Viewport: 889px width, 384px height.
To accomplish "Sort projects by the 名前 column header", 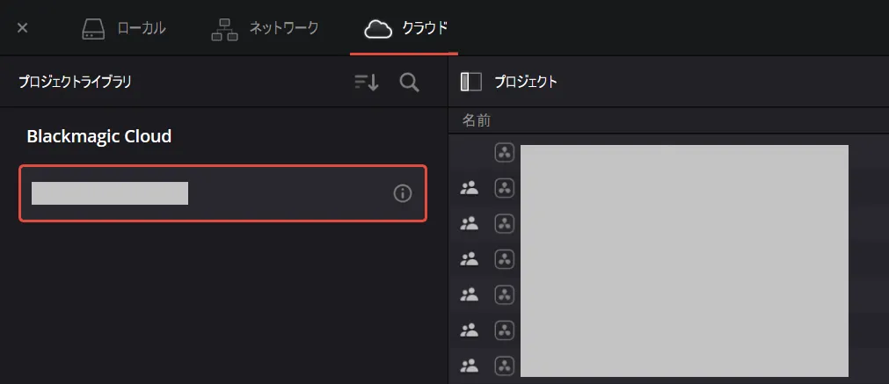I will click(x=477, y=120).
